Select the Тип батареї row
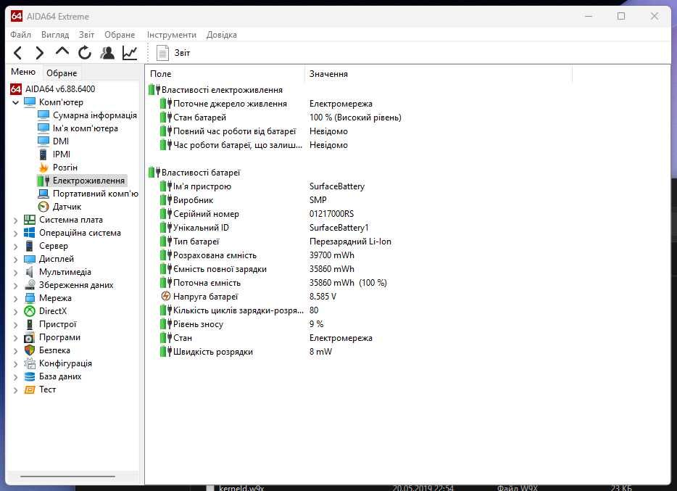The height and width of the screenshot is (491, 677). pos(276,242)
